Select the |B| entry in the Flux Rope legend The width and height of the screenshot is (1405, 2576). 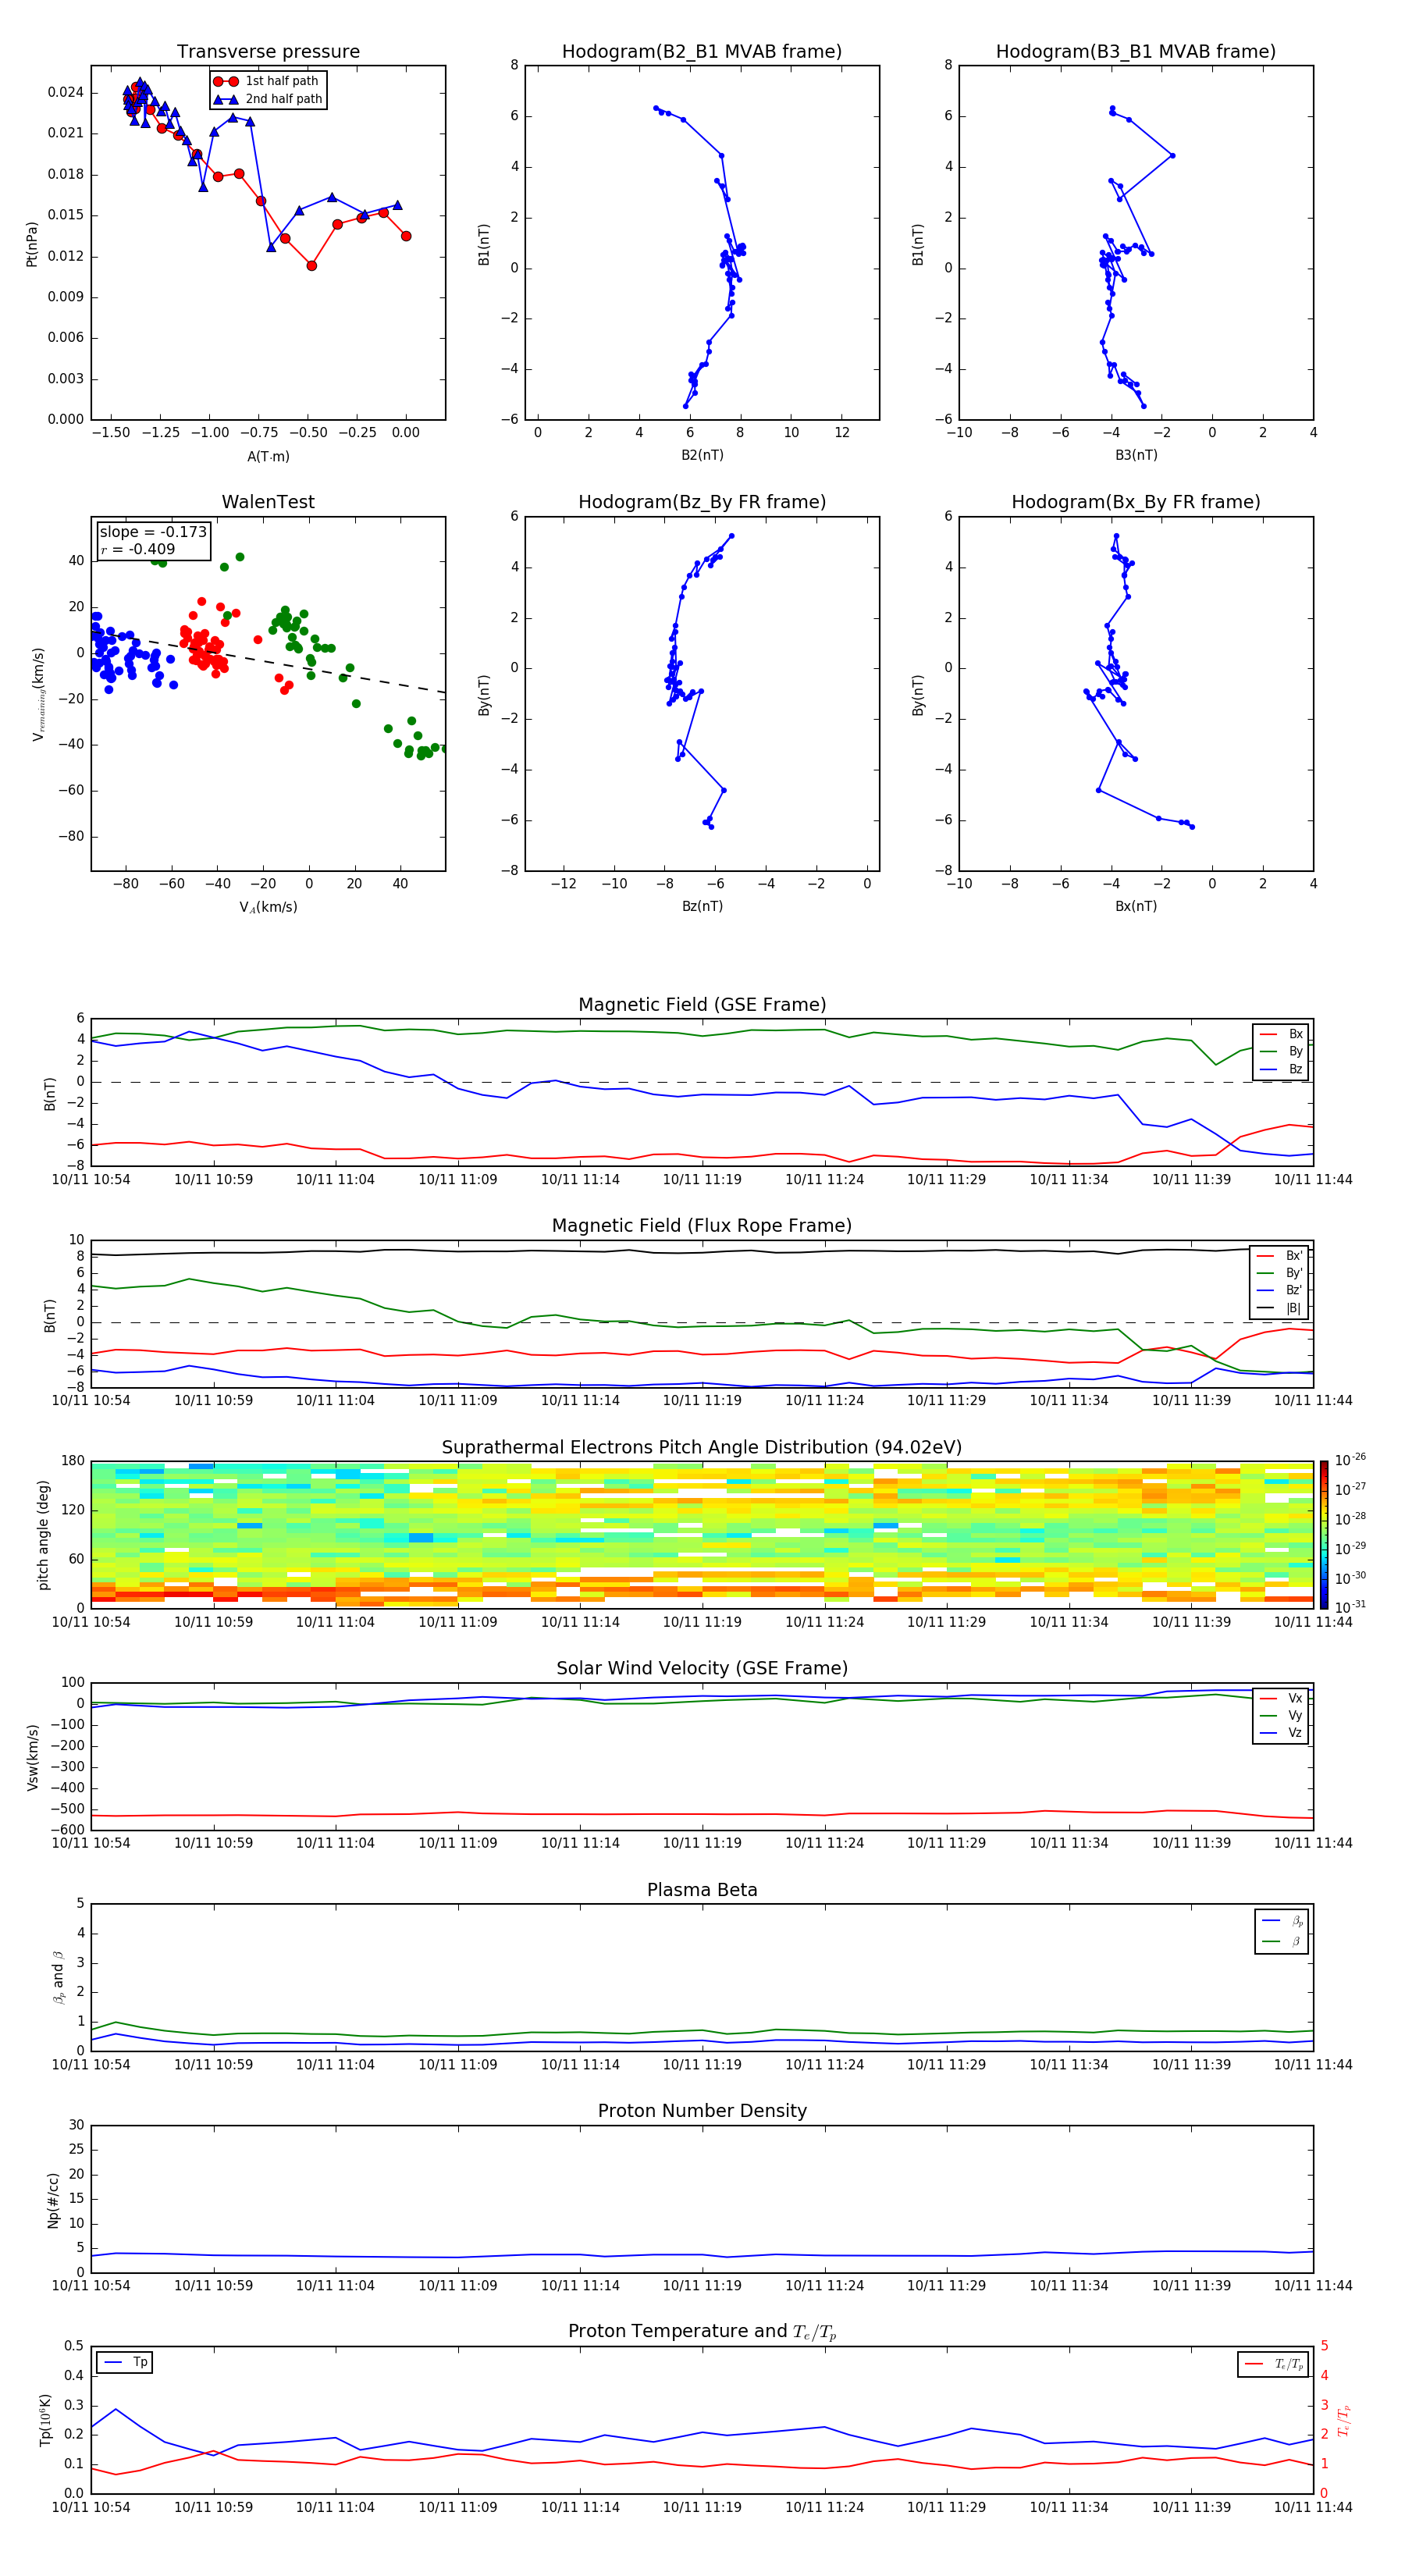1279,1308
